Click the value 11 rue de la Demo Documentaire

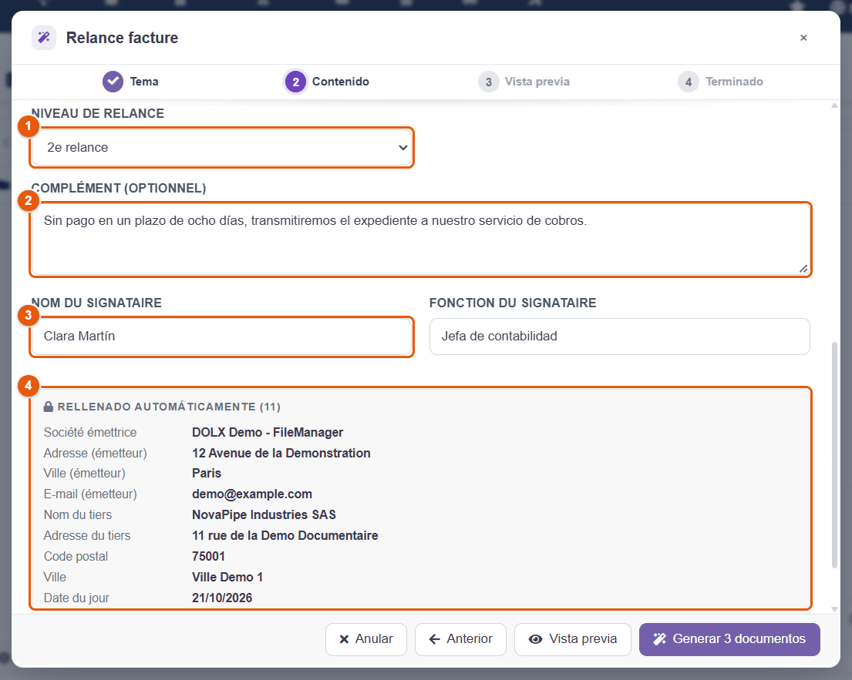(285, 536)
